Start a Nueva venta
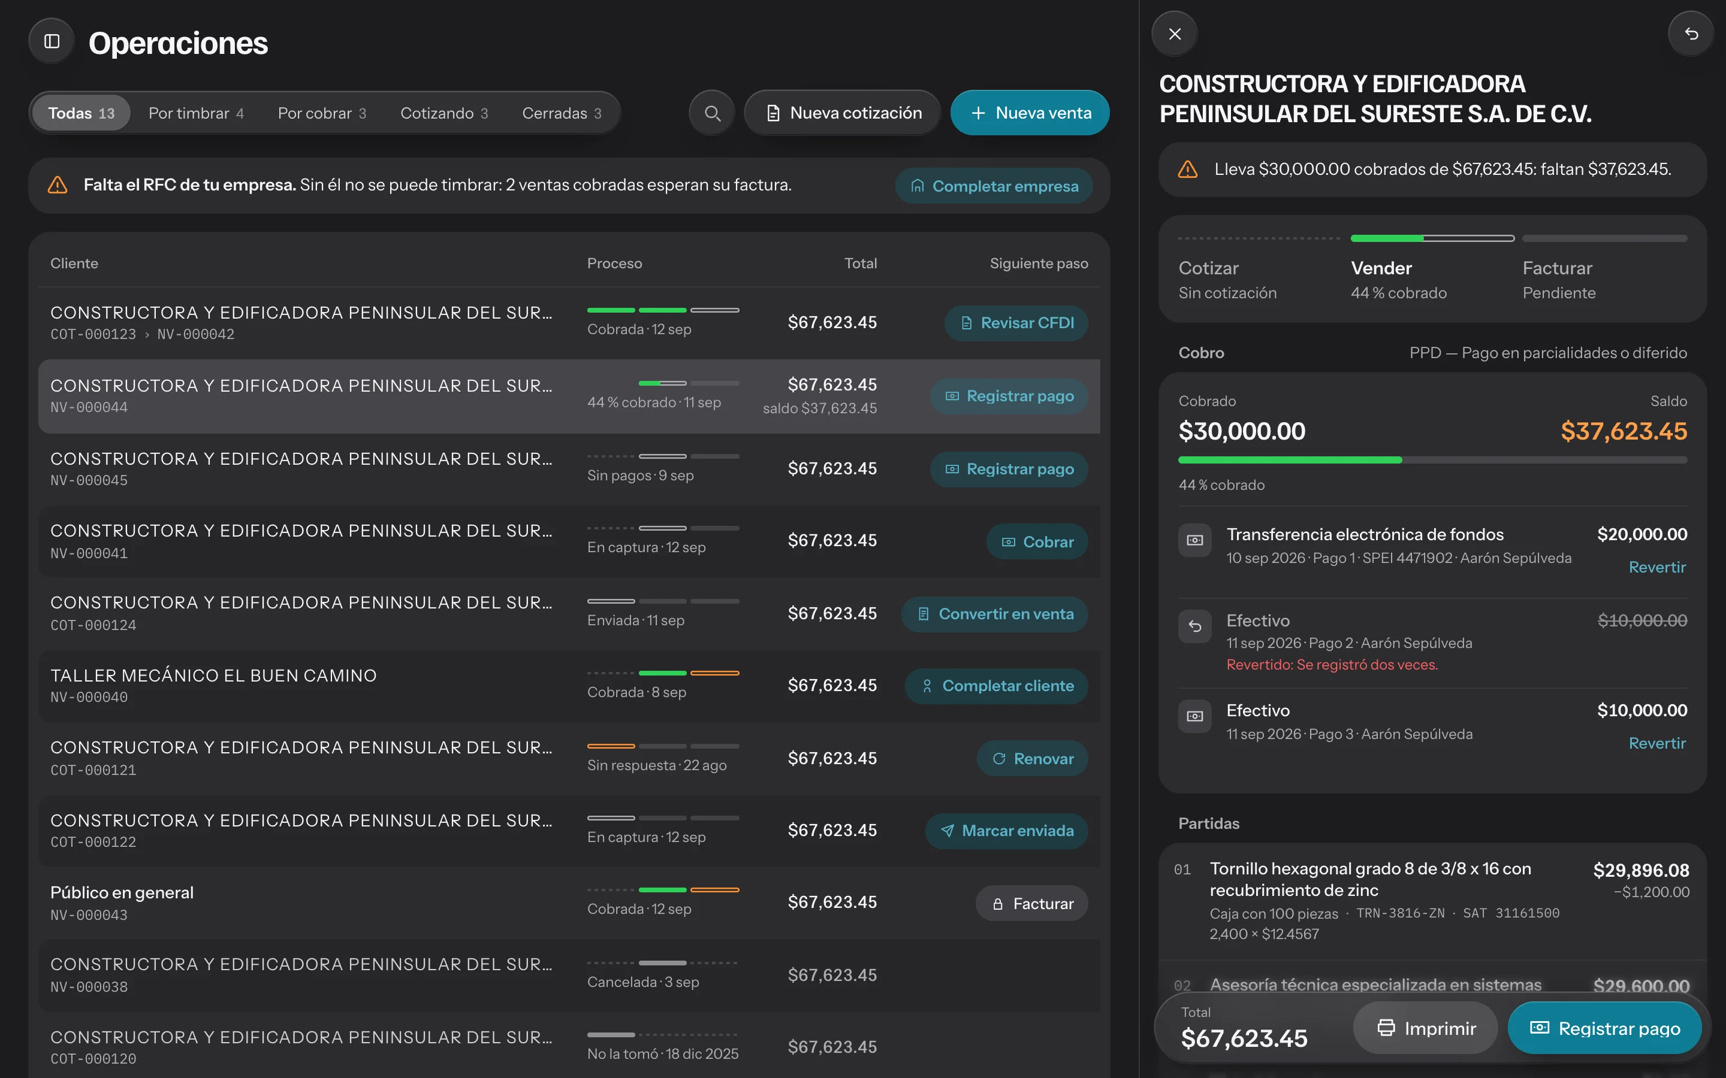 tap(1030, 113)
